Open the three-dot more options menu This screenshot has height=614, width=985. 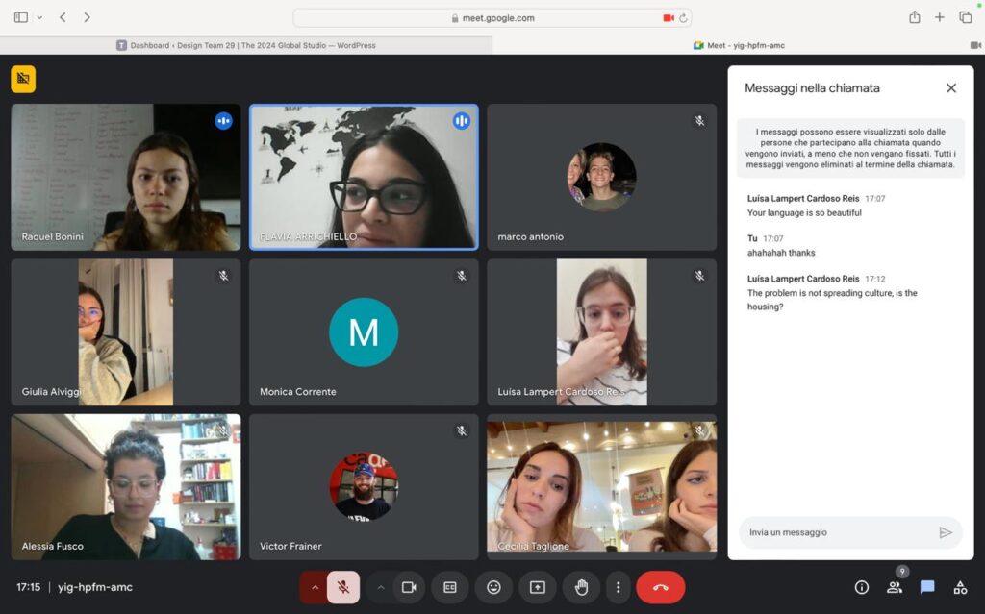pyautogui.click(x=619, y=587)
